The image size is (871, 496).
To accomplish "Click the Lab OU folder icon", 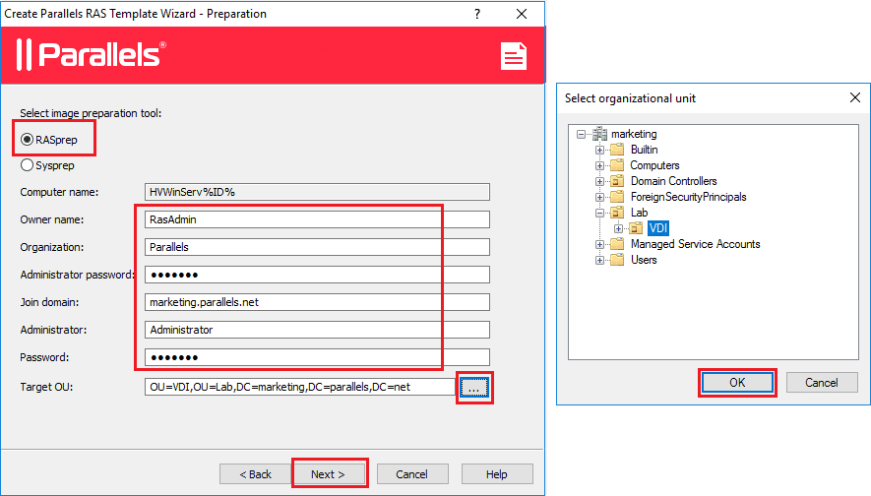I will 617,213.
